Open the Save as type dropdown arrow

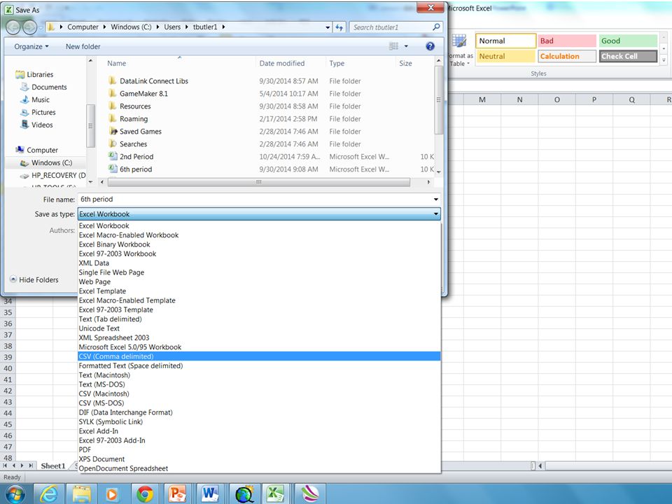click(x=436, y=214)
